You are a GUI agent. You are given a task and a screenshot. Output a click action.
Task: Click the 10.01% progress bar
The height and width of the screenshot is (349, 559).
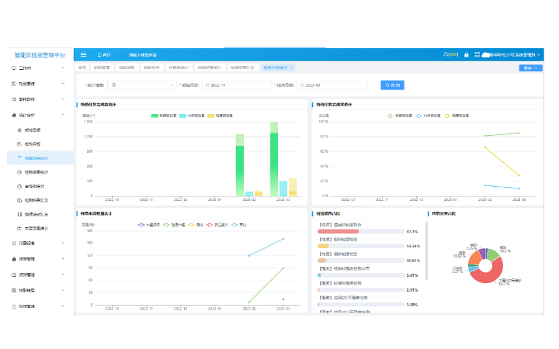(361, 261)
